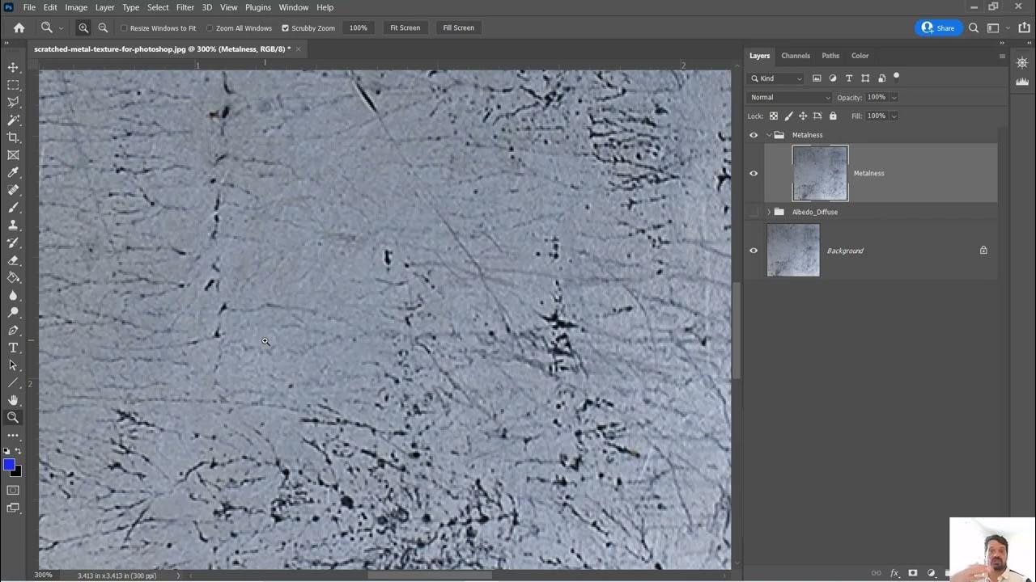The height and width of the screenshot is (582, 1036).
Task: Choose Zoom Out mode in options bar
Action: [x=103, y=27]
